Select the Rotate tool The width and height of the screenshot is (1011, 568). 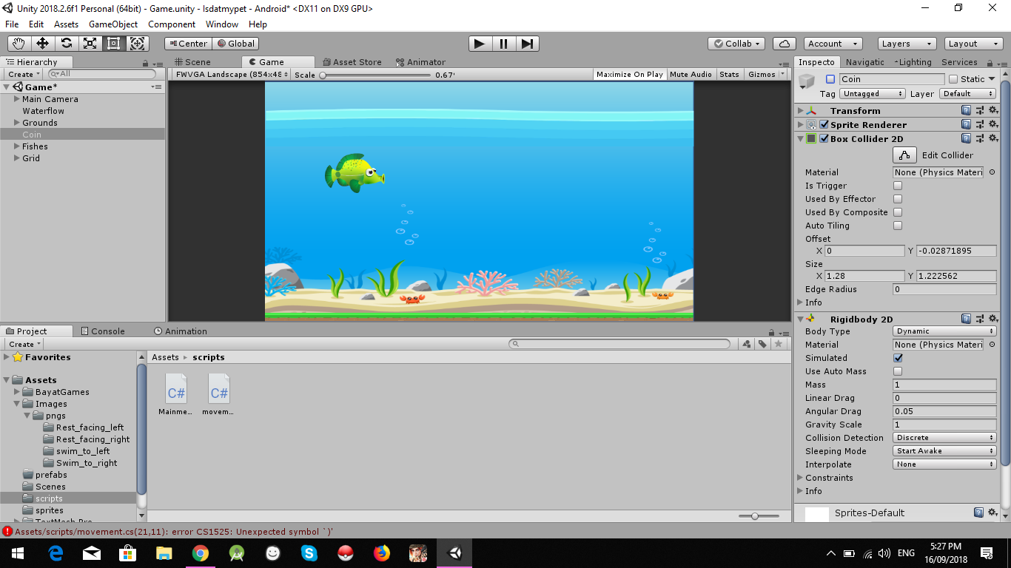point(66,44)
